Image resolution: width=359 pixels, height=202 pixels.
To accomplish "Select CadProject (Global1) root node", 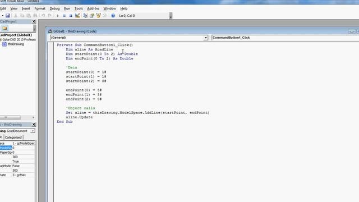I will (16, 35).
